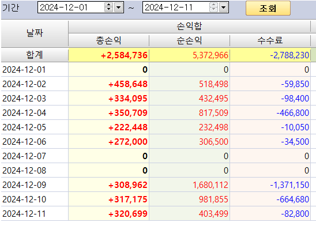Click the +334,095 profit cell
The height and width of the screenshot is (226, 316).
tap(109, 98)
